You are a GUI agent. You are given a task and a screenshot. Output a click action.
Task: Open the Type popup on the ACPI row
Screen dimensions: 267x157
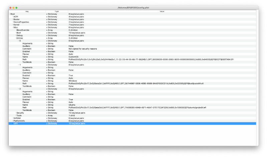pyautogui.click(x=47, y=17)
